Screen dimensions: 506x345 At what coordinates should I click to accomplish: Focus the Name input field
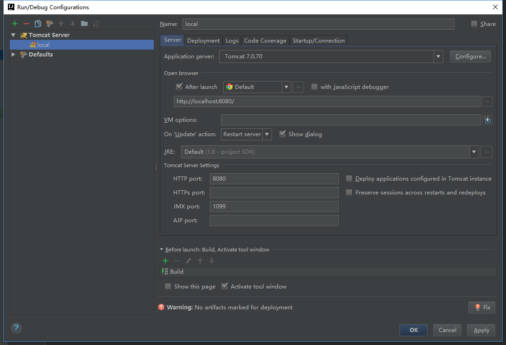coord(318,24)
